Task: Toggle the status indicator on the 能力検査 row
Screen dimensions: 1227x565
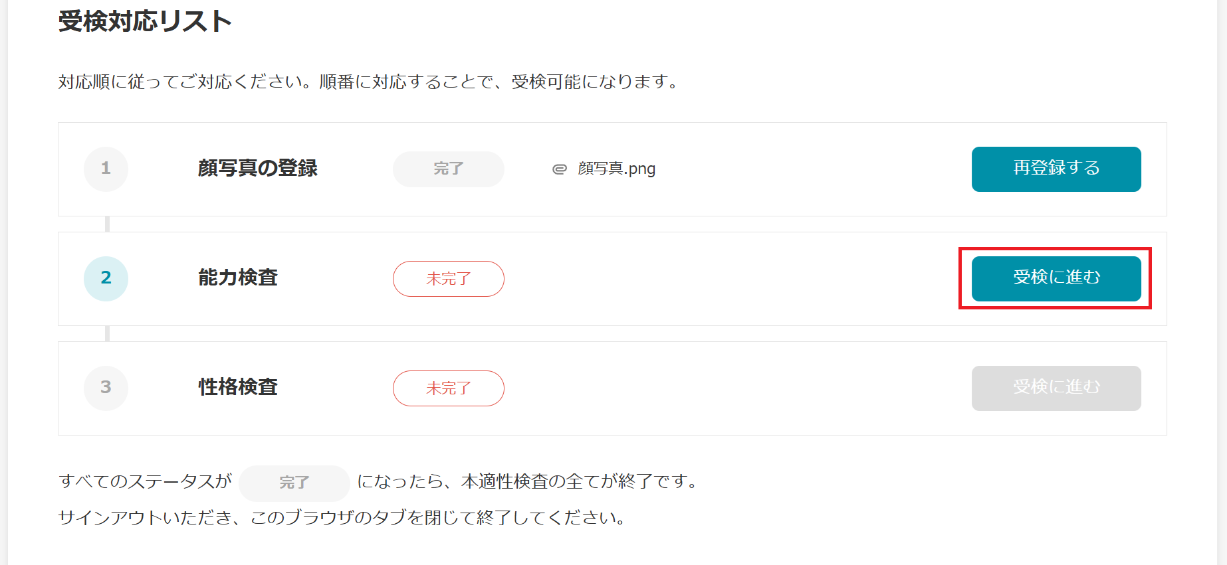Action: [x=448, y=279]
